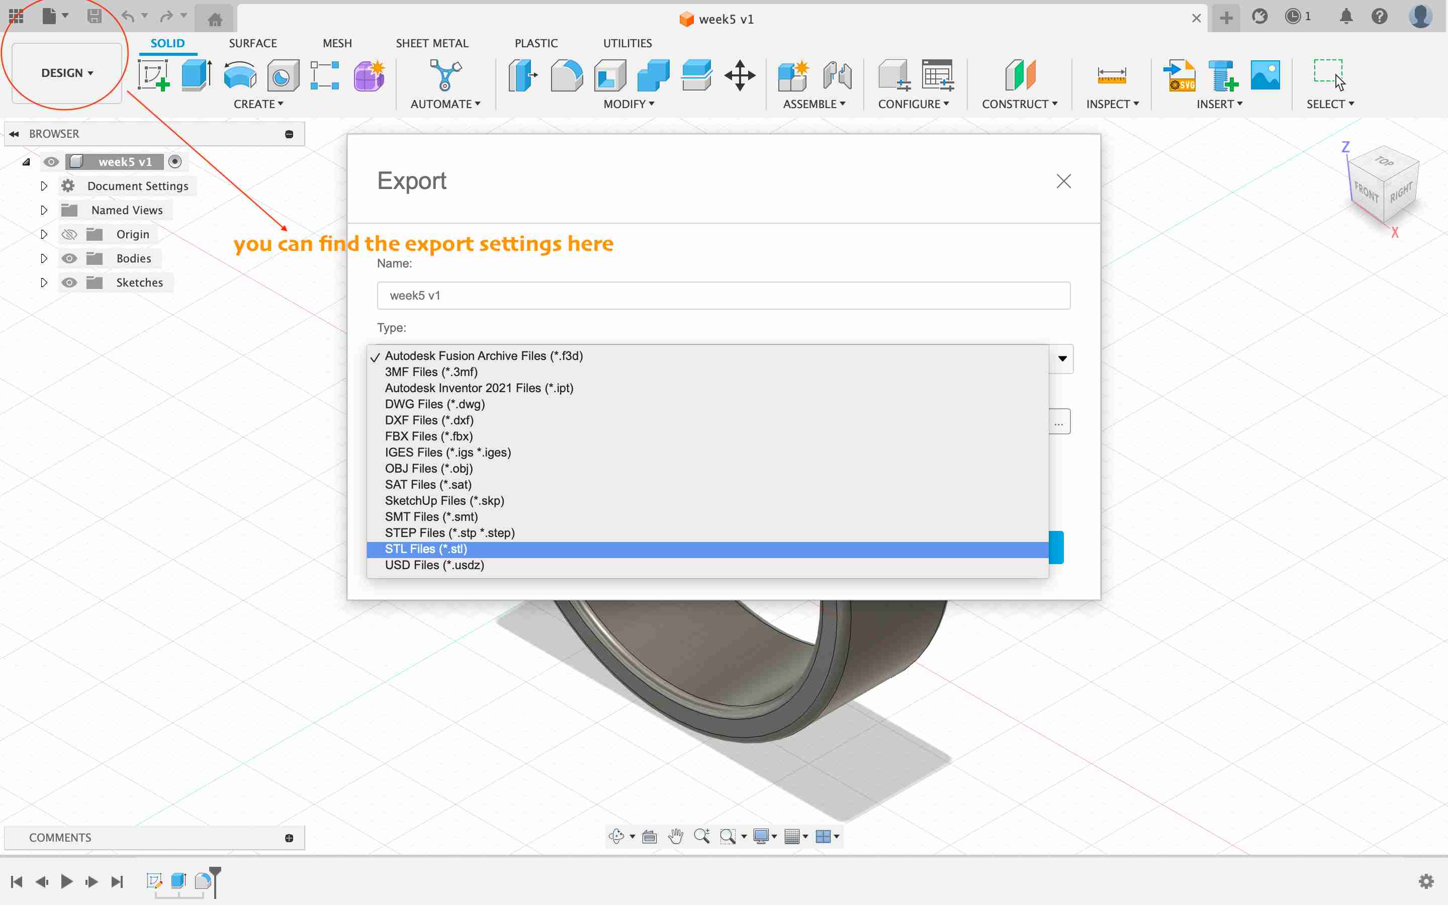Click the ViewCube FRONT face
1448x905 pixels.
coord(1366,193)
